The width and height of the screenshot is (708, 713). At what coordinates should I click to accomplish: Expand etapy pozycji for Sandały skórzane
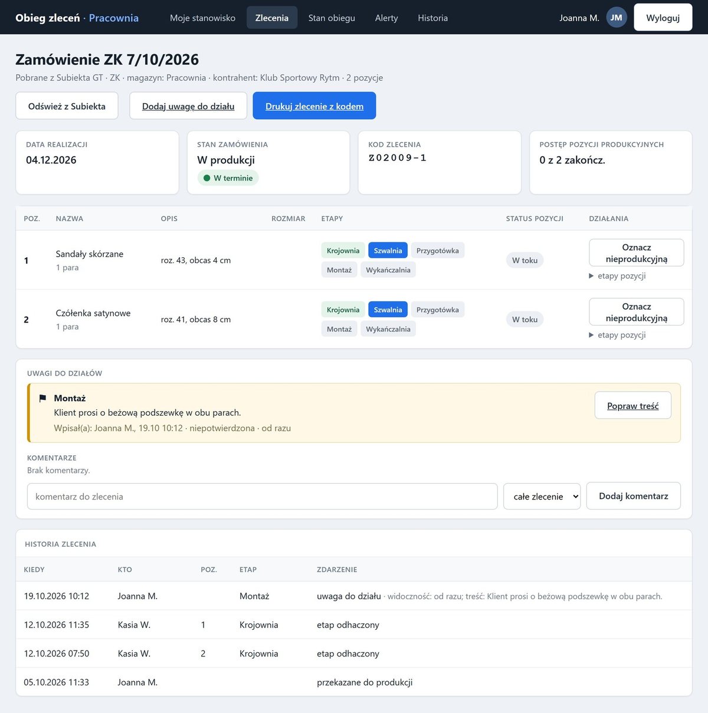coord(617,276)
